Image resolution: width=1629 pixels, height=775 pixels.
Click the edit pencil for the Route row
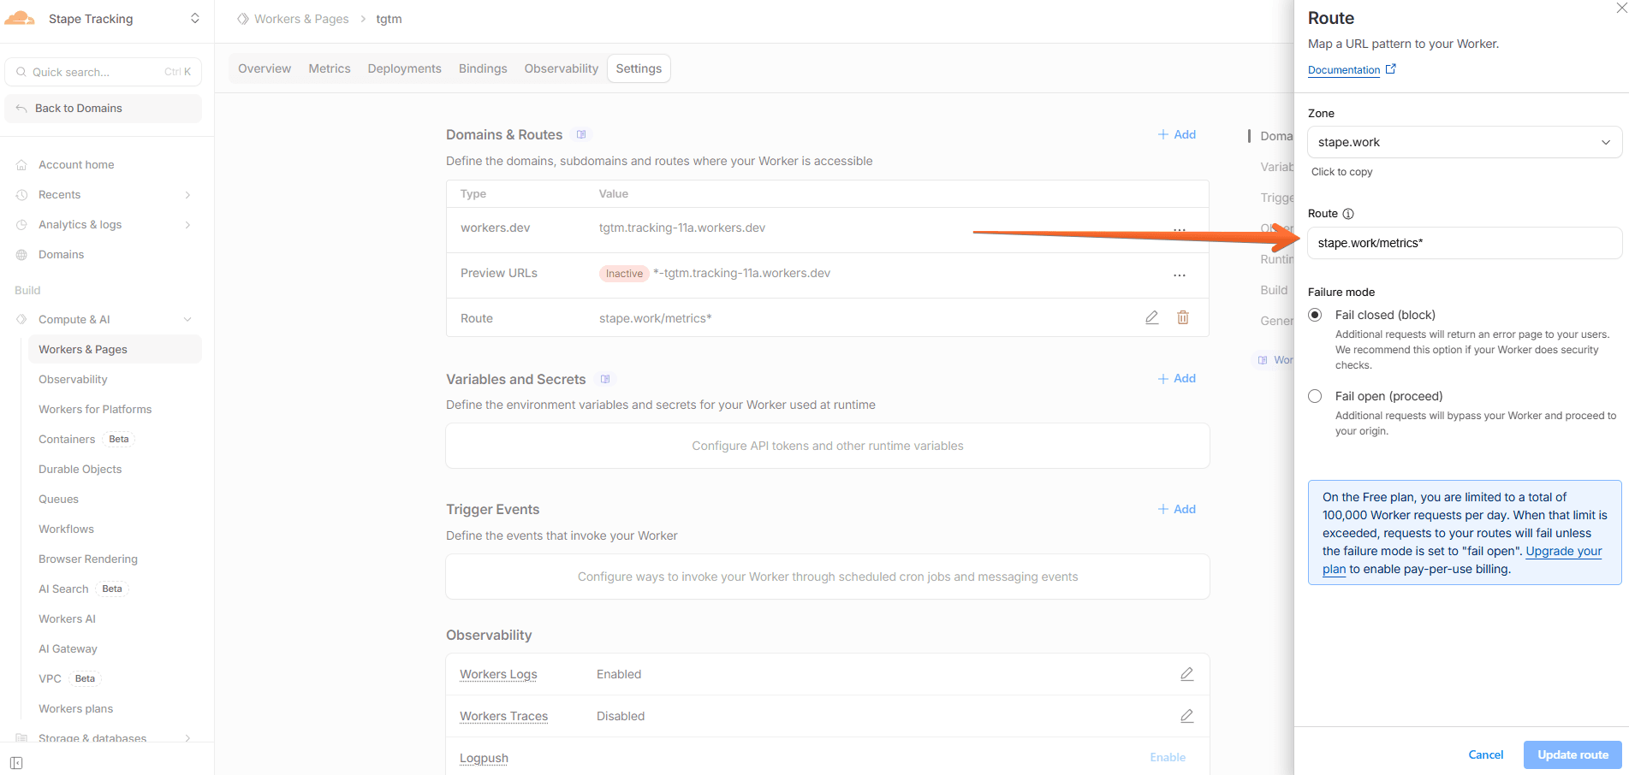[1151, 317]
